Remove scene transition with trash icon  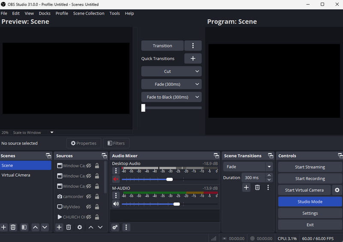[257, 187]
